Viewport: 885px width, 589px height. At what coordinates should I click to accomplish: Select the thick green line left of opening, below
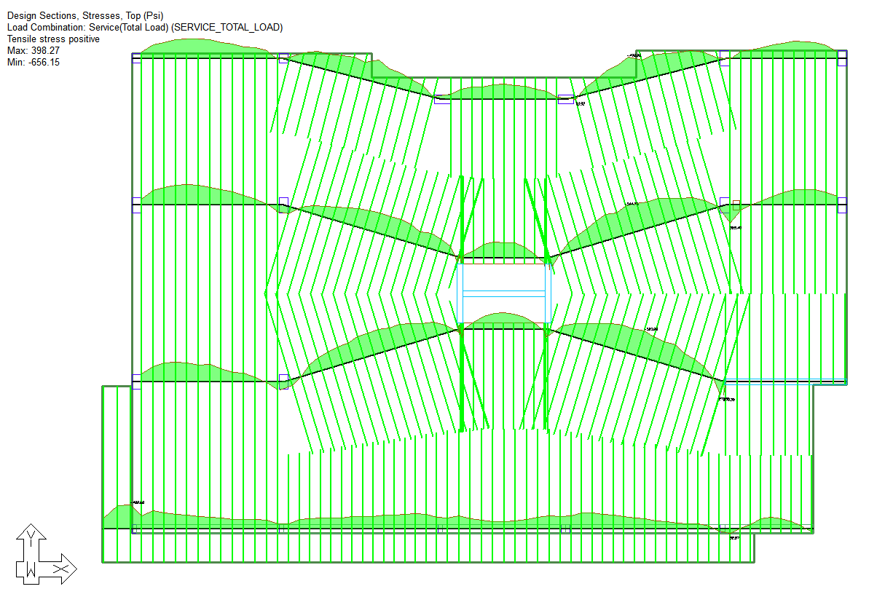462,379
